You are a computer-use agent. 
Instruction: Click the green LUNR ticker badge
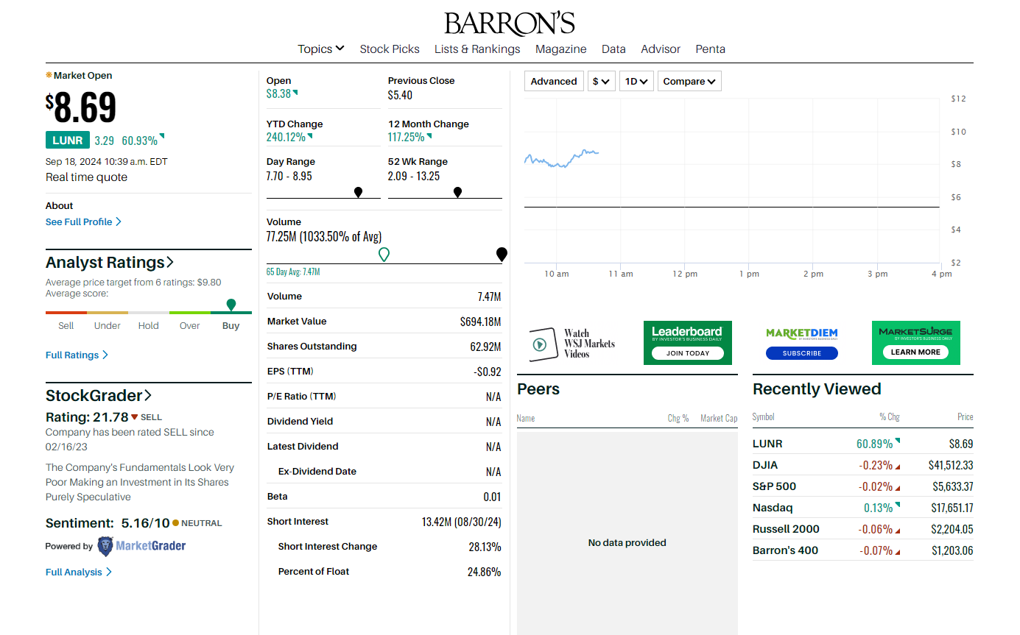click(67, 140)
